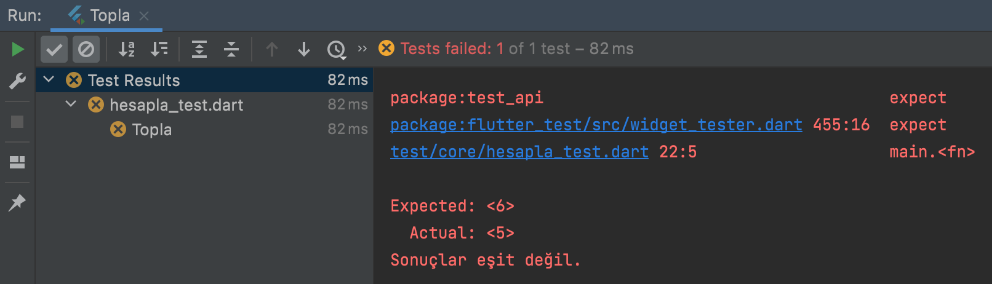
Task: Toggle Show Passed tests checkmark button
Action: 54,49
